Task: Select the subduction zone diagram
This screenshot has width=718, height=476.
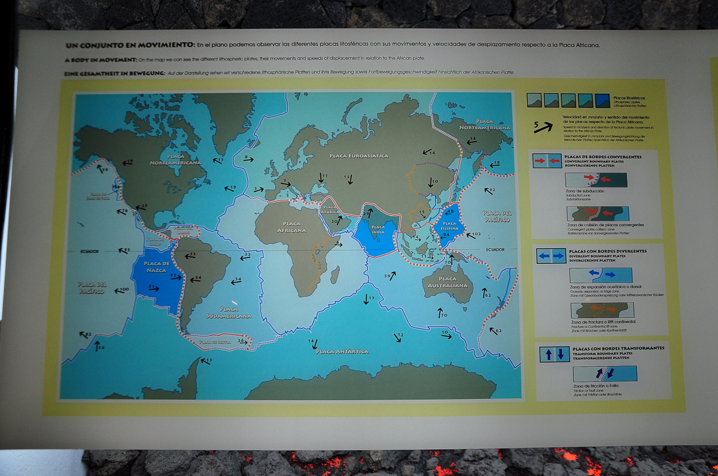Action: tap(596, 179)
